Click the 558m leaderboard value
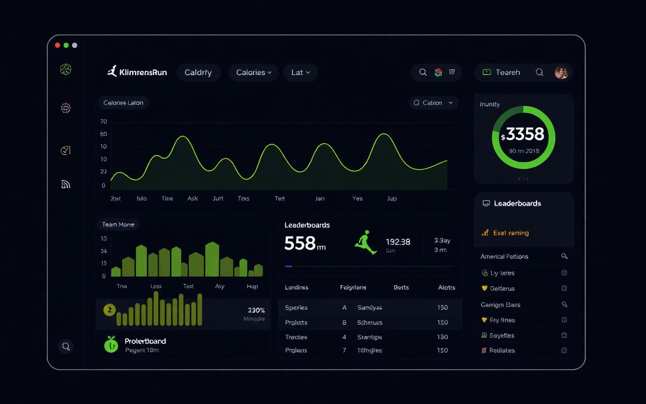Image resolution: width=646 pixels, height=404 pixels. point(305,243)
